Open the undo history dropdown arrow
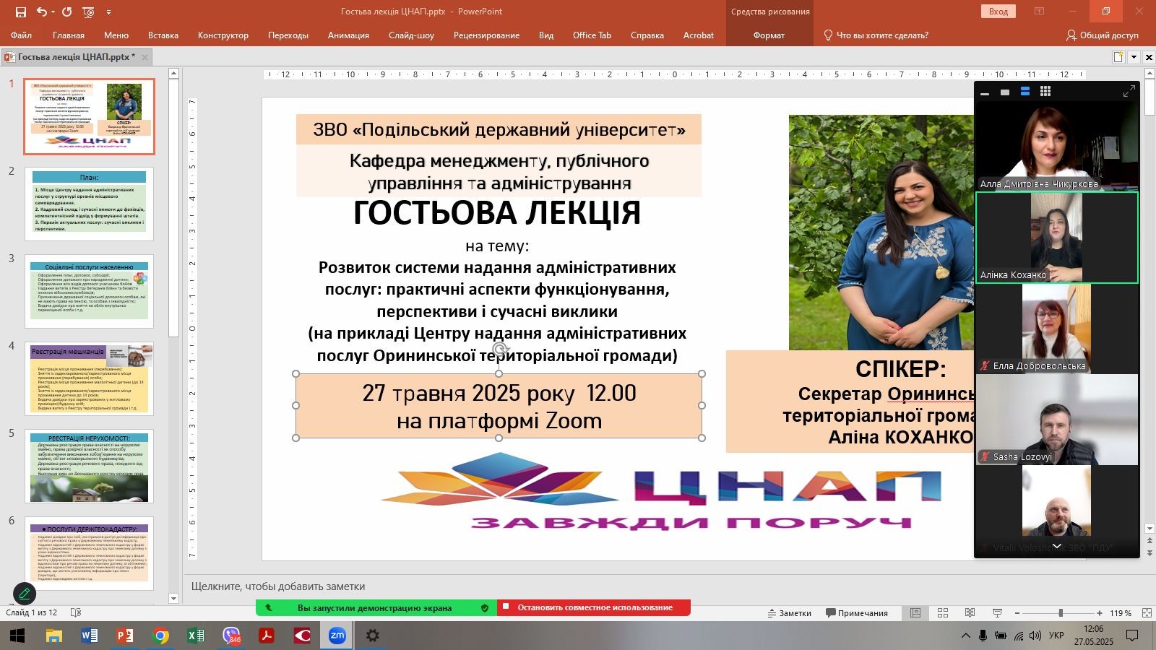1156x650 pixels. [x=53, y=12]
